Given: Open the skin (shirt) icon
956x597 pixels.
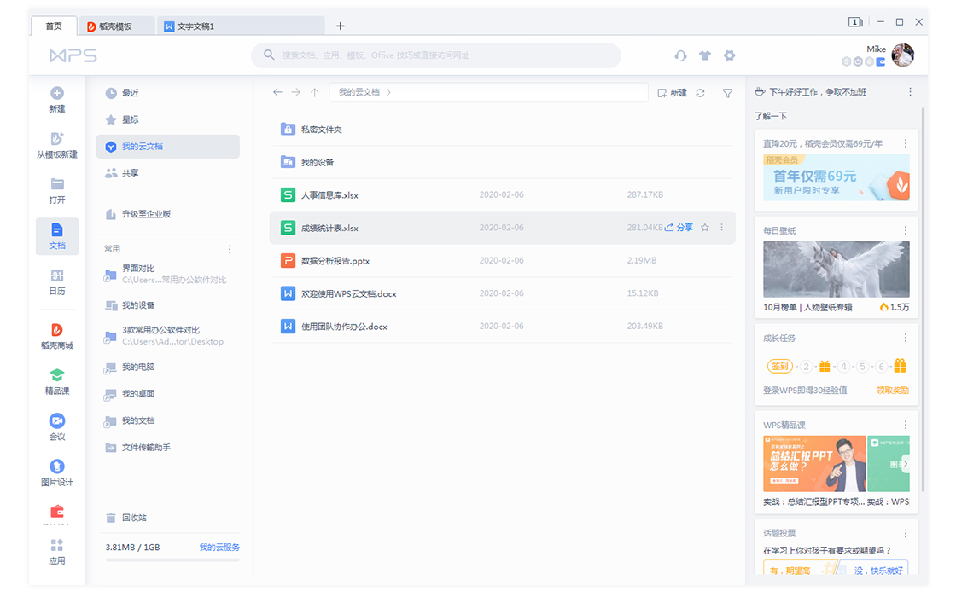Looking at the screenshot, I should 705,55.
